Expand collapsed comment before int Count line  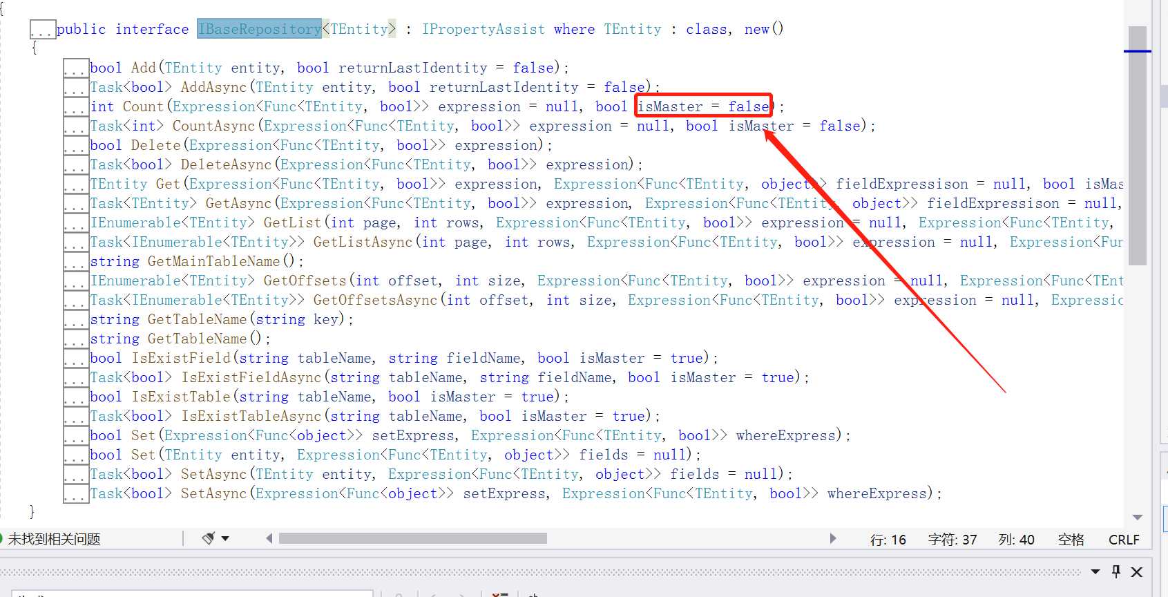point(76,107)
